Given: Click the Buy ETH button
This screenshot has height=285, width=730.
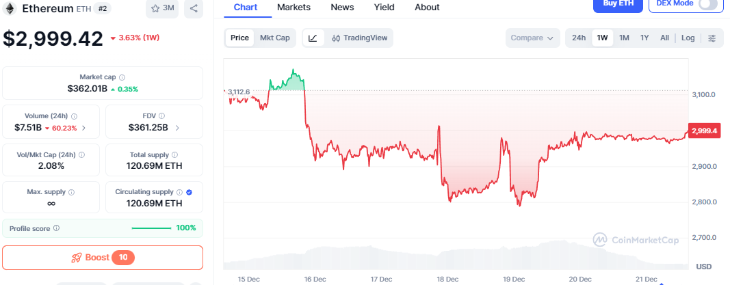Looking at the screenshot, I should (618, 5).
